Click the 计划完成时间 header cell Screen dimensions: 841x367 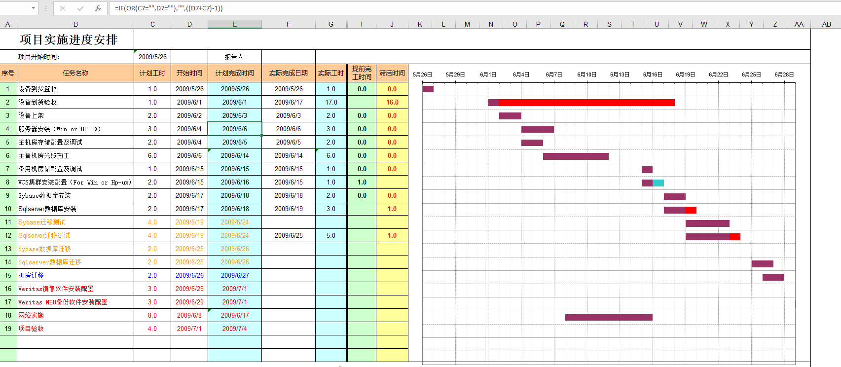point(235,73)
